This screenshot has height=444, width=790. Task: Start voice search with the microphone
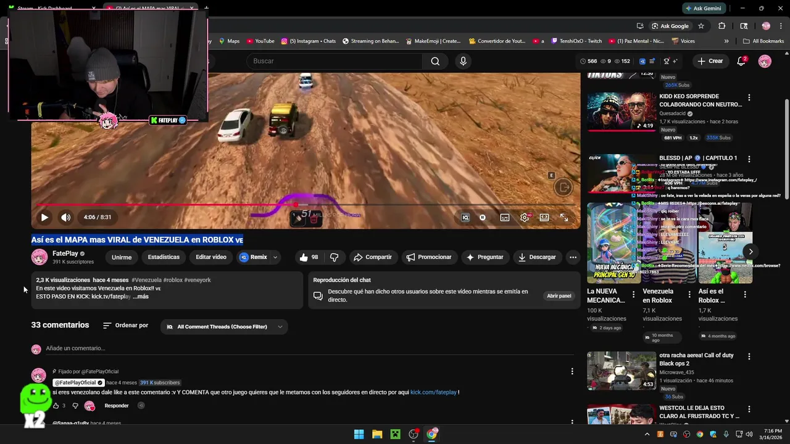pyautogui.click(x=463, y=61)
